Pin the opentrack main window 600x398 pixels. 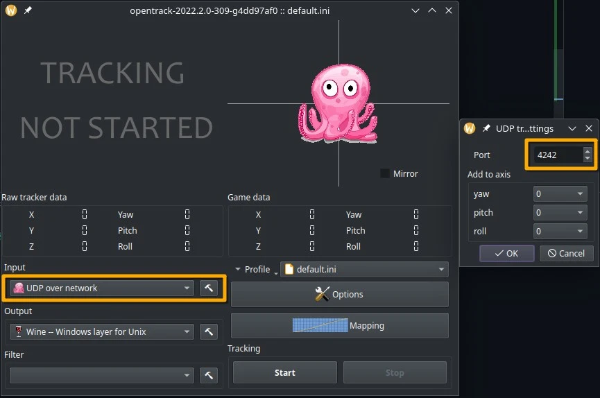28,10
